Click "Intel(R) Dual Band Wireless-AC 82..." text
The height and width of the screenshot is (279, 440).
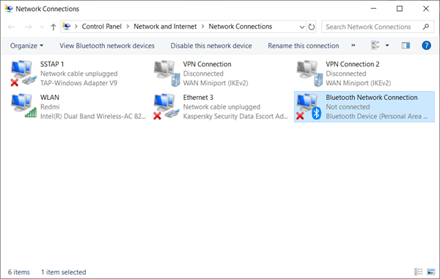[93, 116]
